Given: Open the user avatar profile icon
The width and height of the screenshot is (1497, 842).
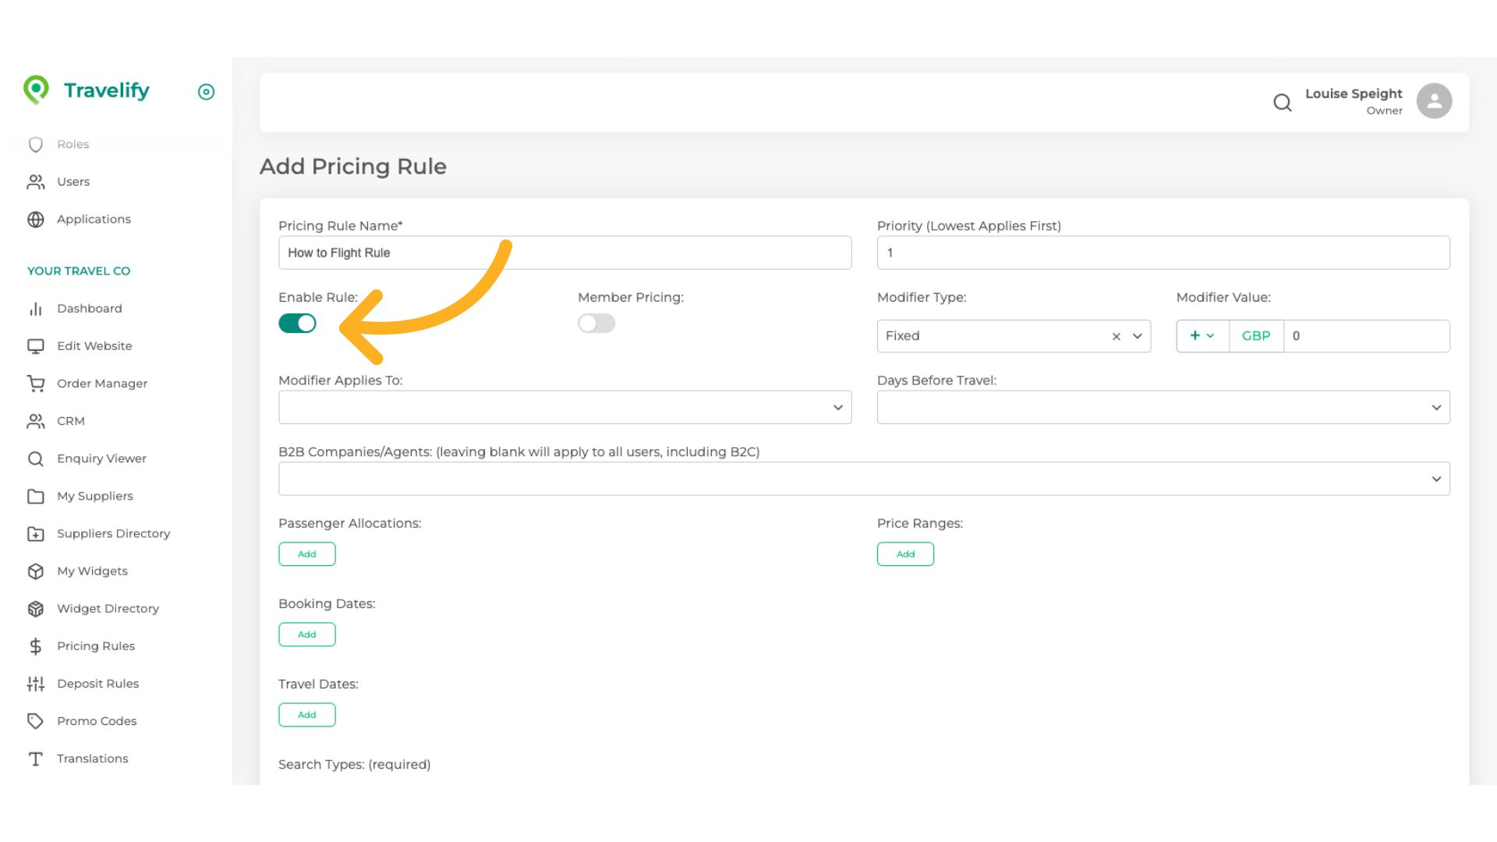Looking at the screenshot, I should pos(1434,101).
